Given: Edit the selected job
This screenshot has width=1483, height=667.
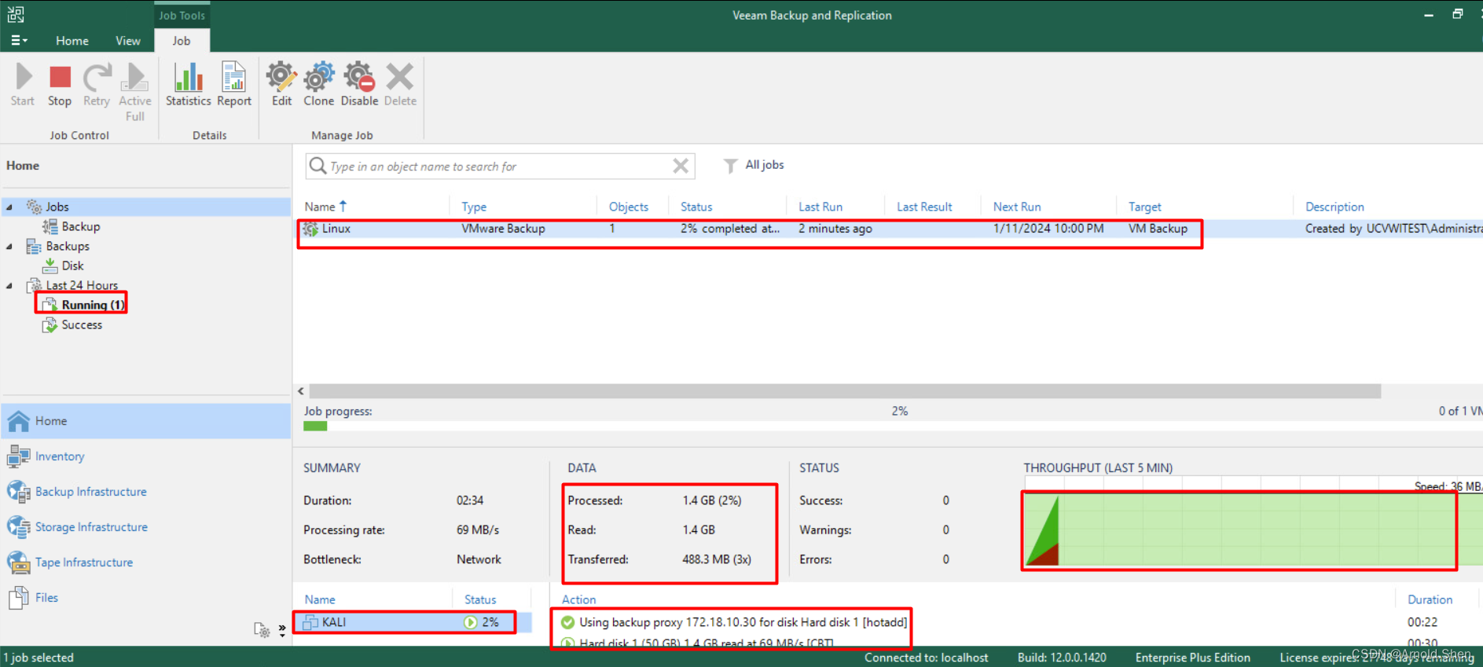Looking at the screenshot, I should coord(281,84).
